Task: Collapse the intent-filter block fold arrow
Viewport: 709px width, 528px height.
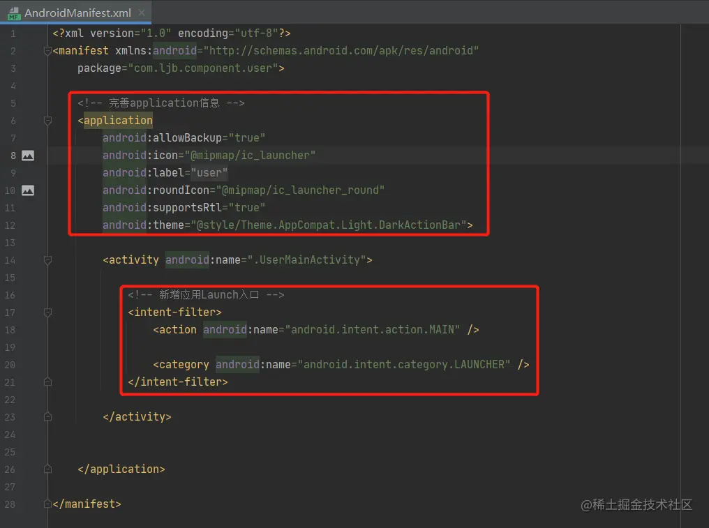Action: click(x=47, y=312)
